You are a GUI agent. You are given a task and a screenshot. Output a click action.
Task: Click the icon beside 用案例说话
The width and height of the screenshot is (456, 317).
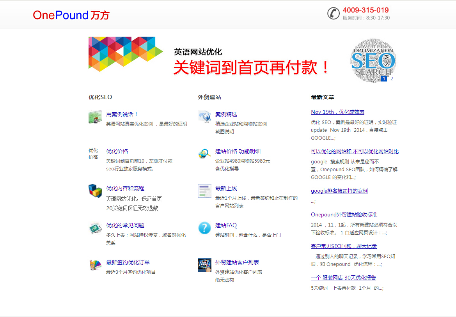[x=95, y=117]
